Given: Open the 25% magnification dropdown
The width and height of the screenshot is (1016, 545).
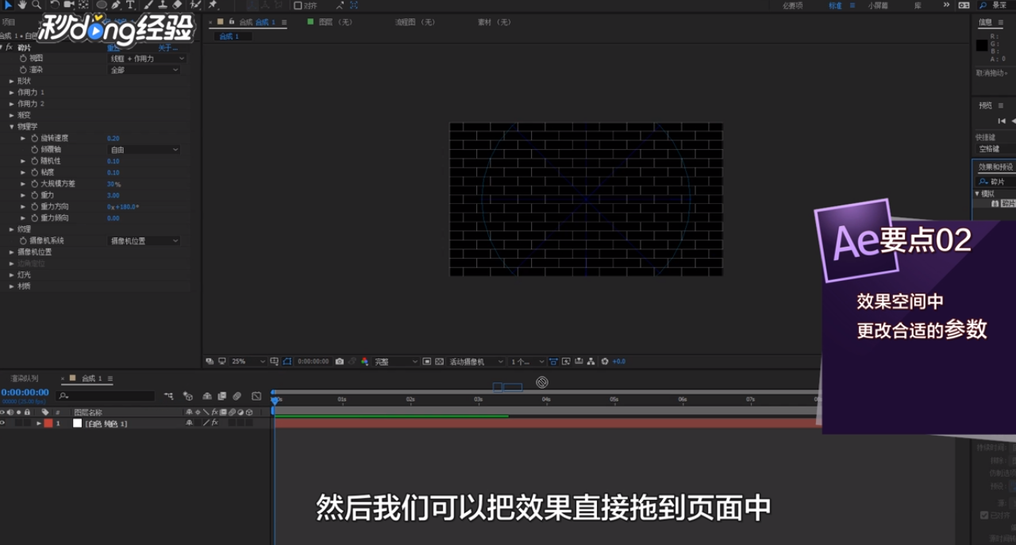Looking at the screenshot, I should coord(248,361).
